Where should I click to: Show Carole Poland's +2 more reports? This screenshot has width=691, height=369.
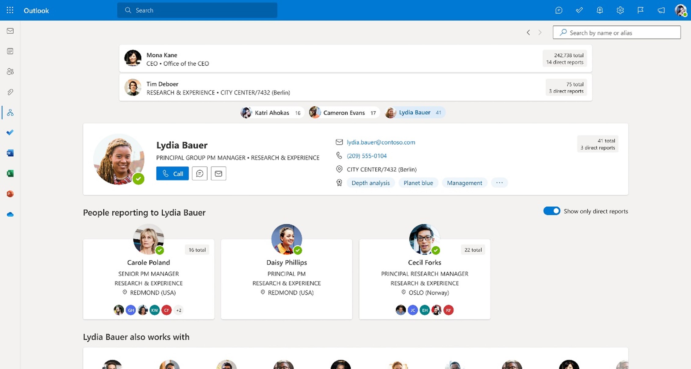pyautogui.click(x=179, y=310)
